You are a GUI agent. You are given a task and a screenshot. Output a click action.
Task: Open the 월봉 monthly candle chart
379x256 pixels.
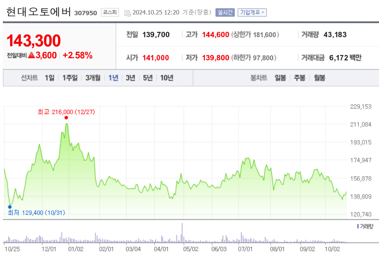pos(320,78)
